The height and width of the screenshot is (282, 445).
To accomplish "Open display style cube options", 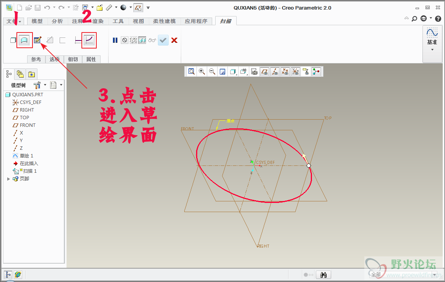I will [233, 71].
